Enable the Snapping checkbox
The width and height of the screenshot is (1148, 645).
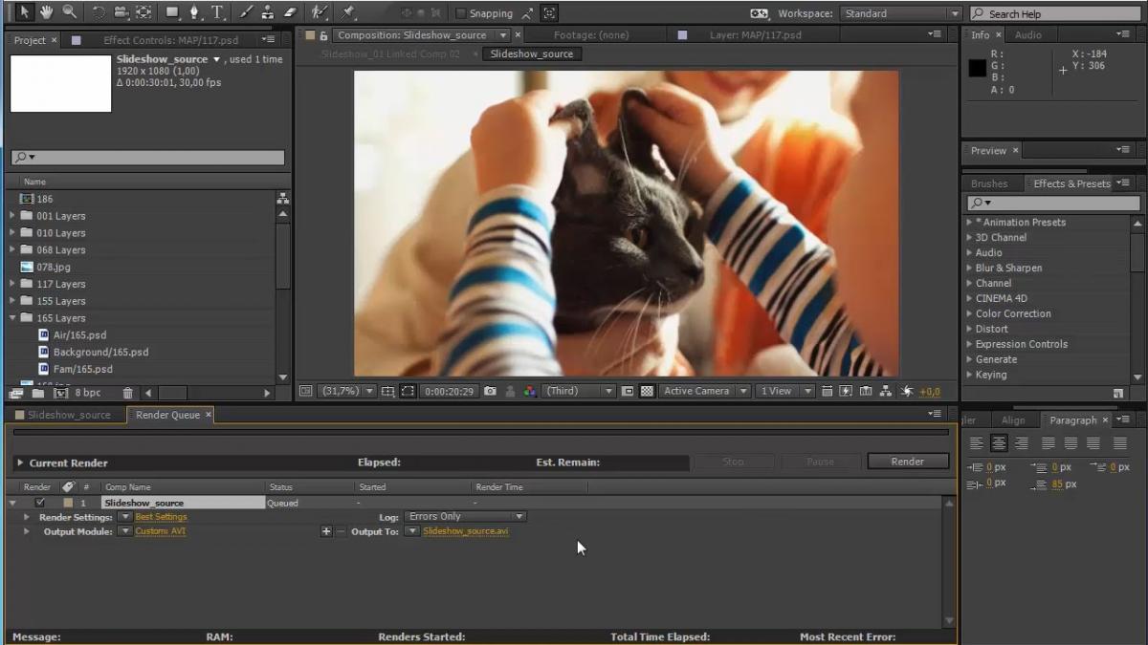tap(461, 13)
